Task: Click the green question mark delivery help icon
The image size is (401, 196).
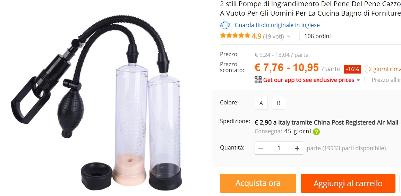Action: 316,132
